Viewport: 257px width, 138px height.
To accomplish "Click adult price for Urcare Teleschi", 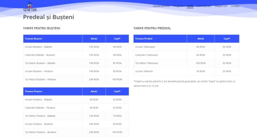I will [200, 71].
